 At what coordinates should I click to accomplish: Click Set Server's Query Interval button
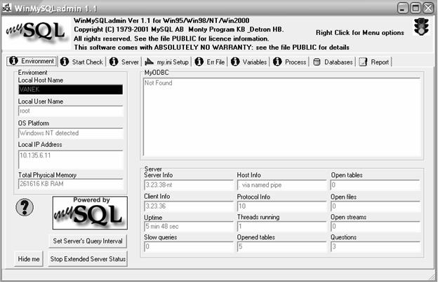point(88,241)
